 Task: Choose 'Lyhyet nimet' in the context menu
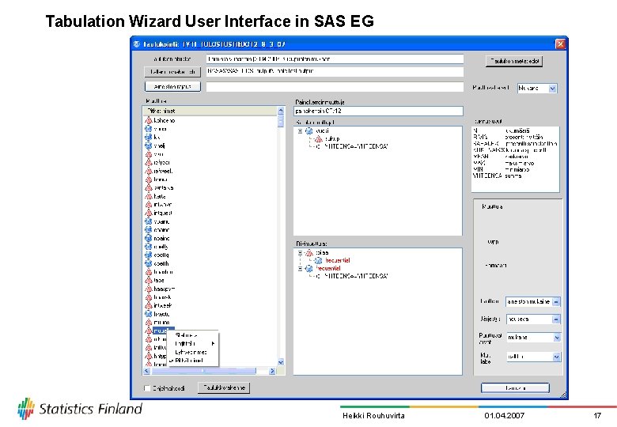[192, 352]
